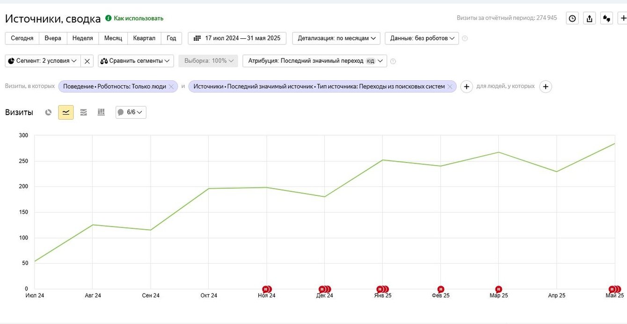Click the export report icon
This screenshot has width=627, height=324.
click(590, 18)
